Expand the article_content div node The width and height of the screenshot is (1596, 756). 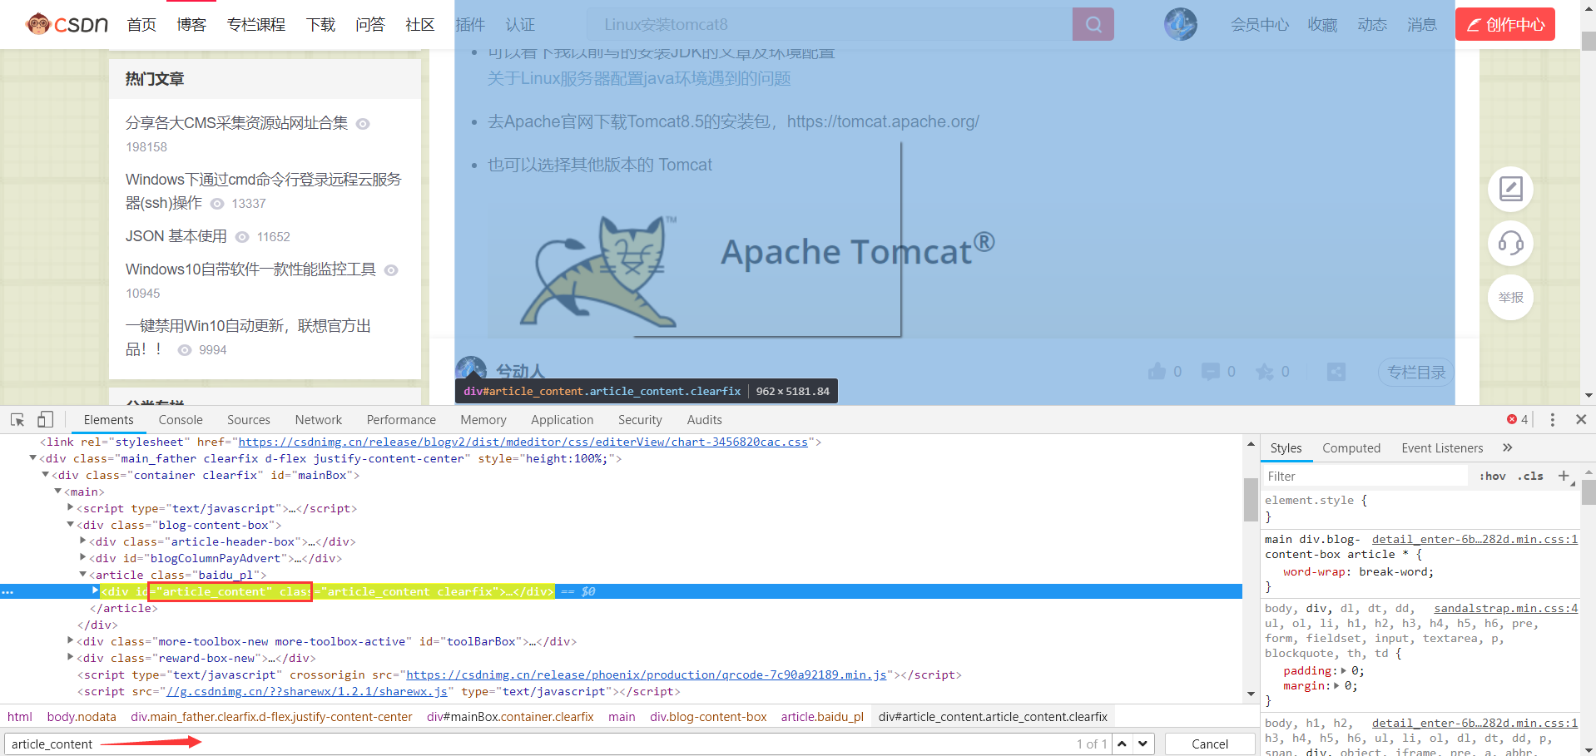(x=96, y=590)
